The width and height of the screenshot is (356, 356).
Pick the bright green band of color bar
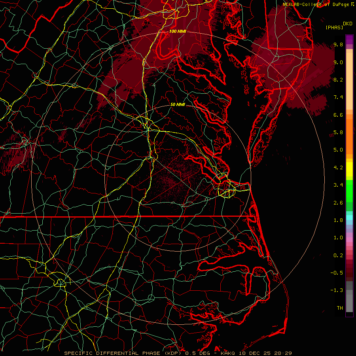[x=349, y=192]
